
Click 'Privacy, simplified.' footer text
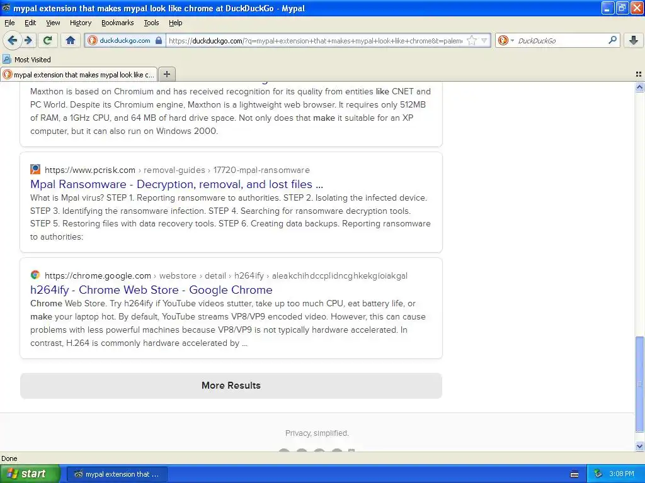pyautogui.click(x=317, y=433)
